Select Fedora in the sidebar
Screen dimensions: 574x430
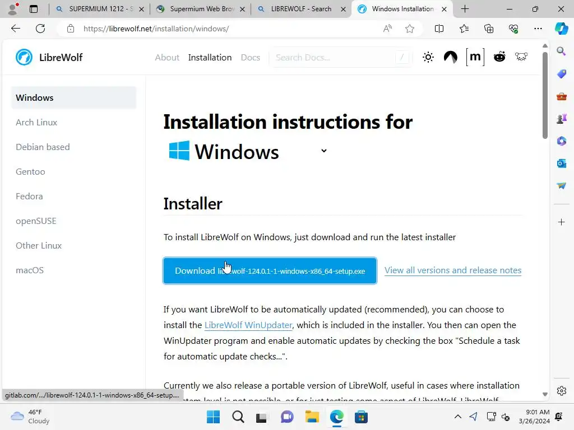(x=29, y=197)
